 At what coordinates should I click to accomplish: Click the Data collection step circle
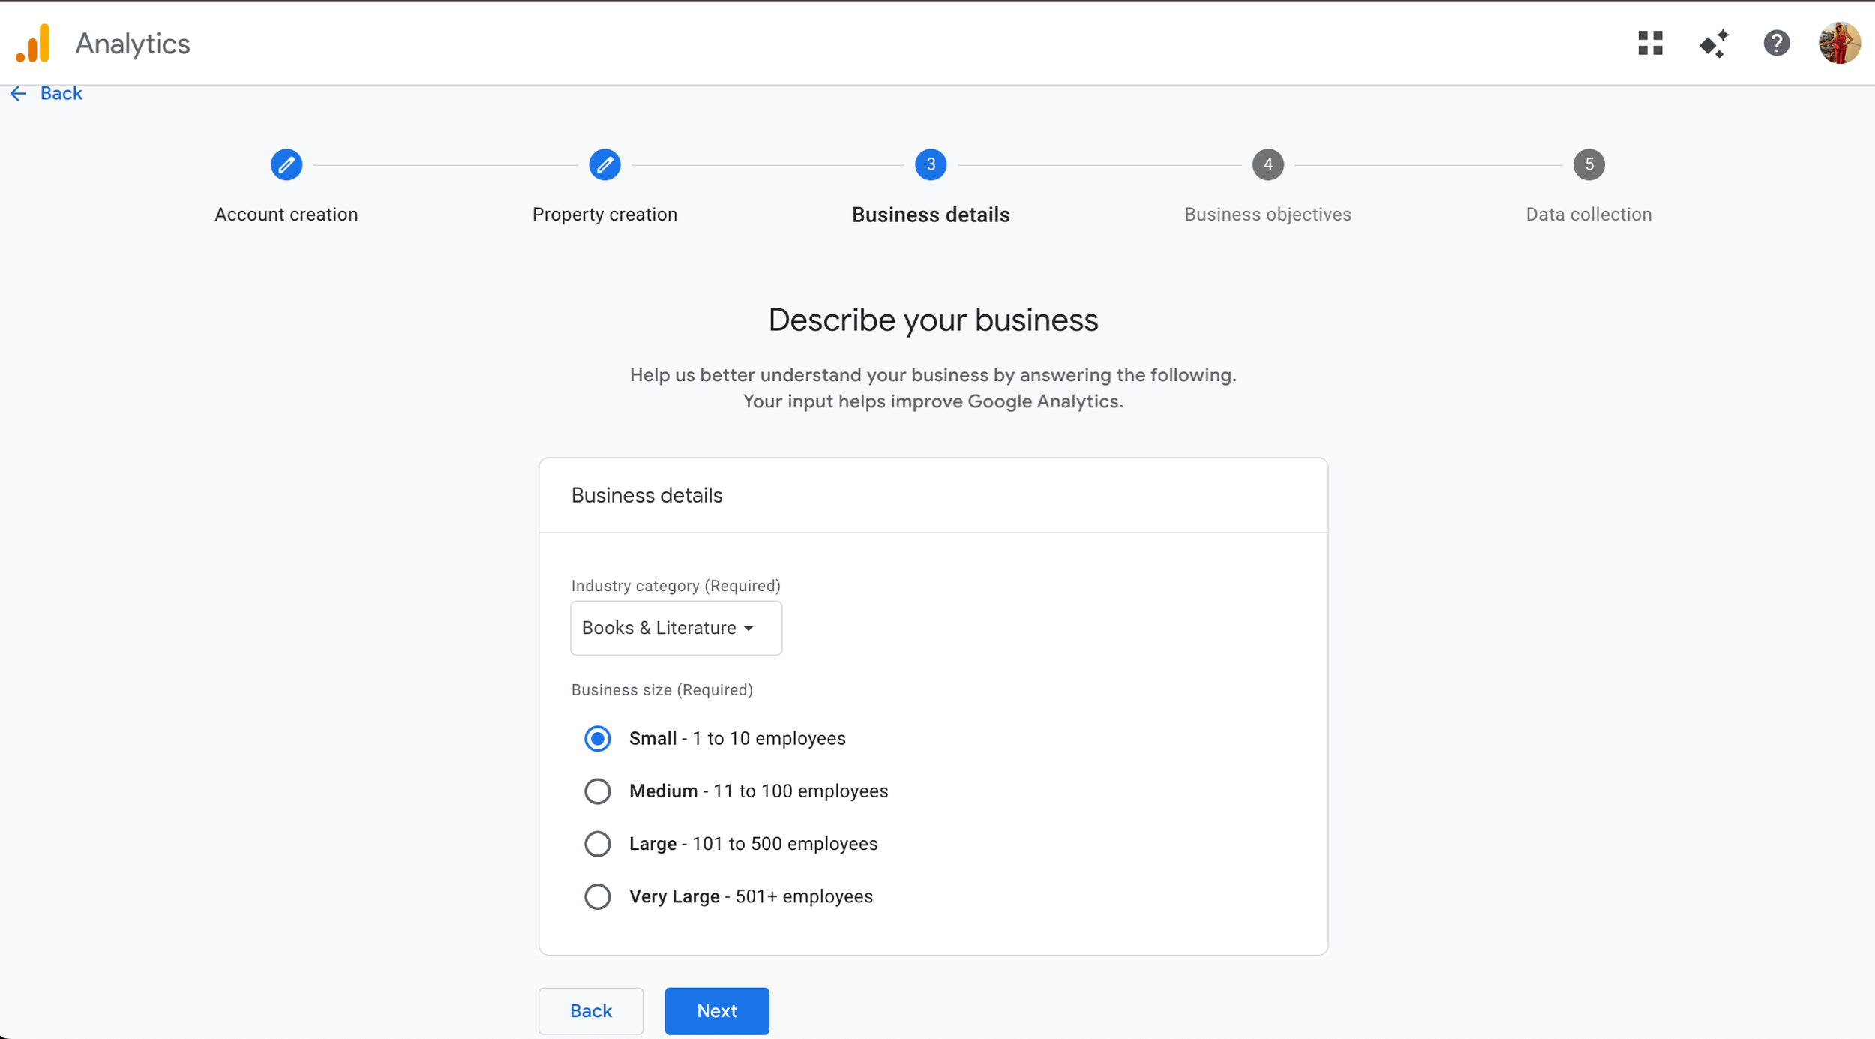(x=1588, y=164)
